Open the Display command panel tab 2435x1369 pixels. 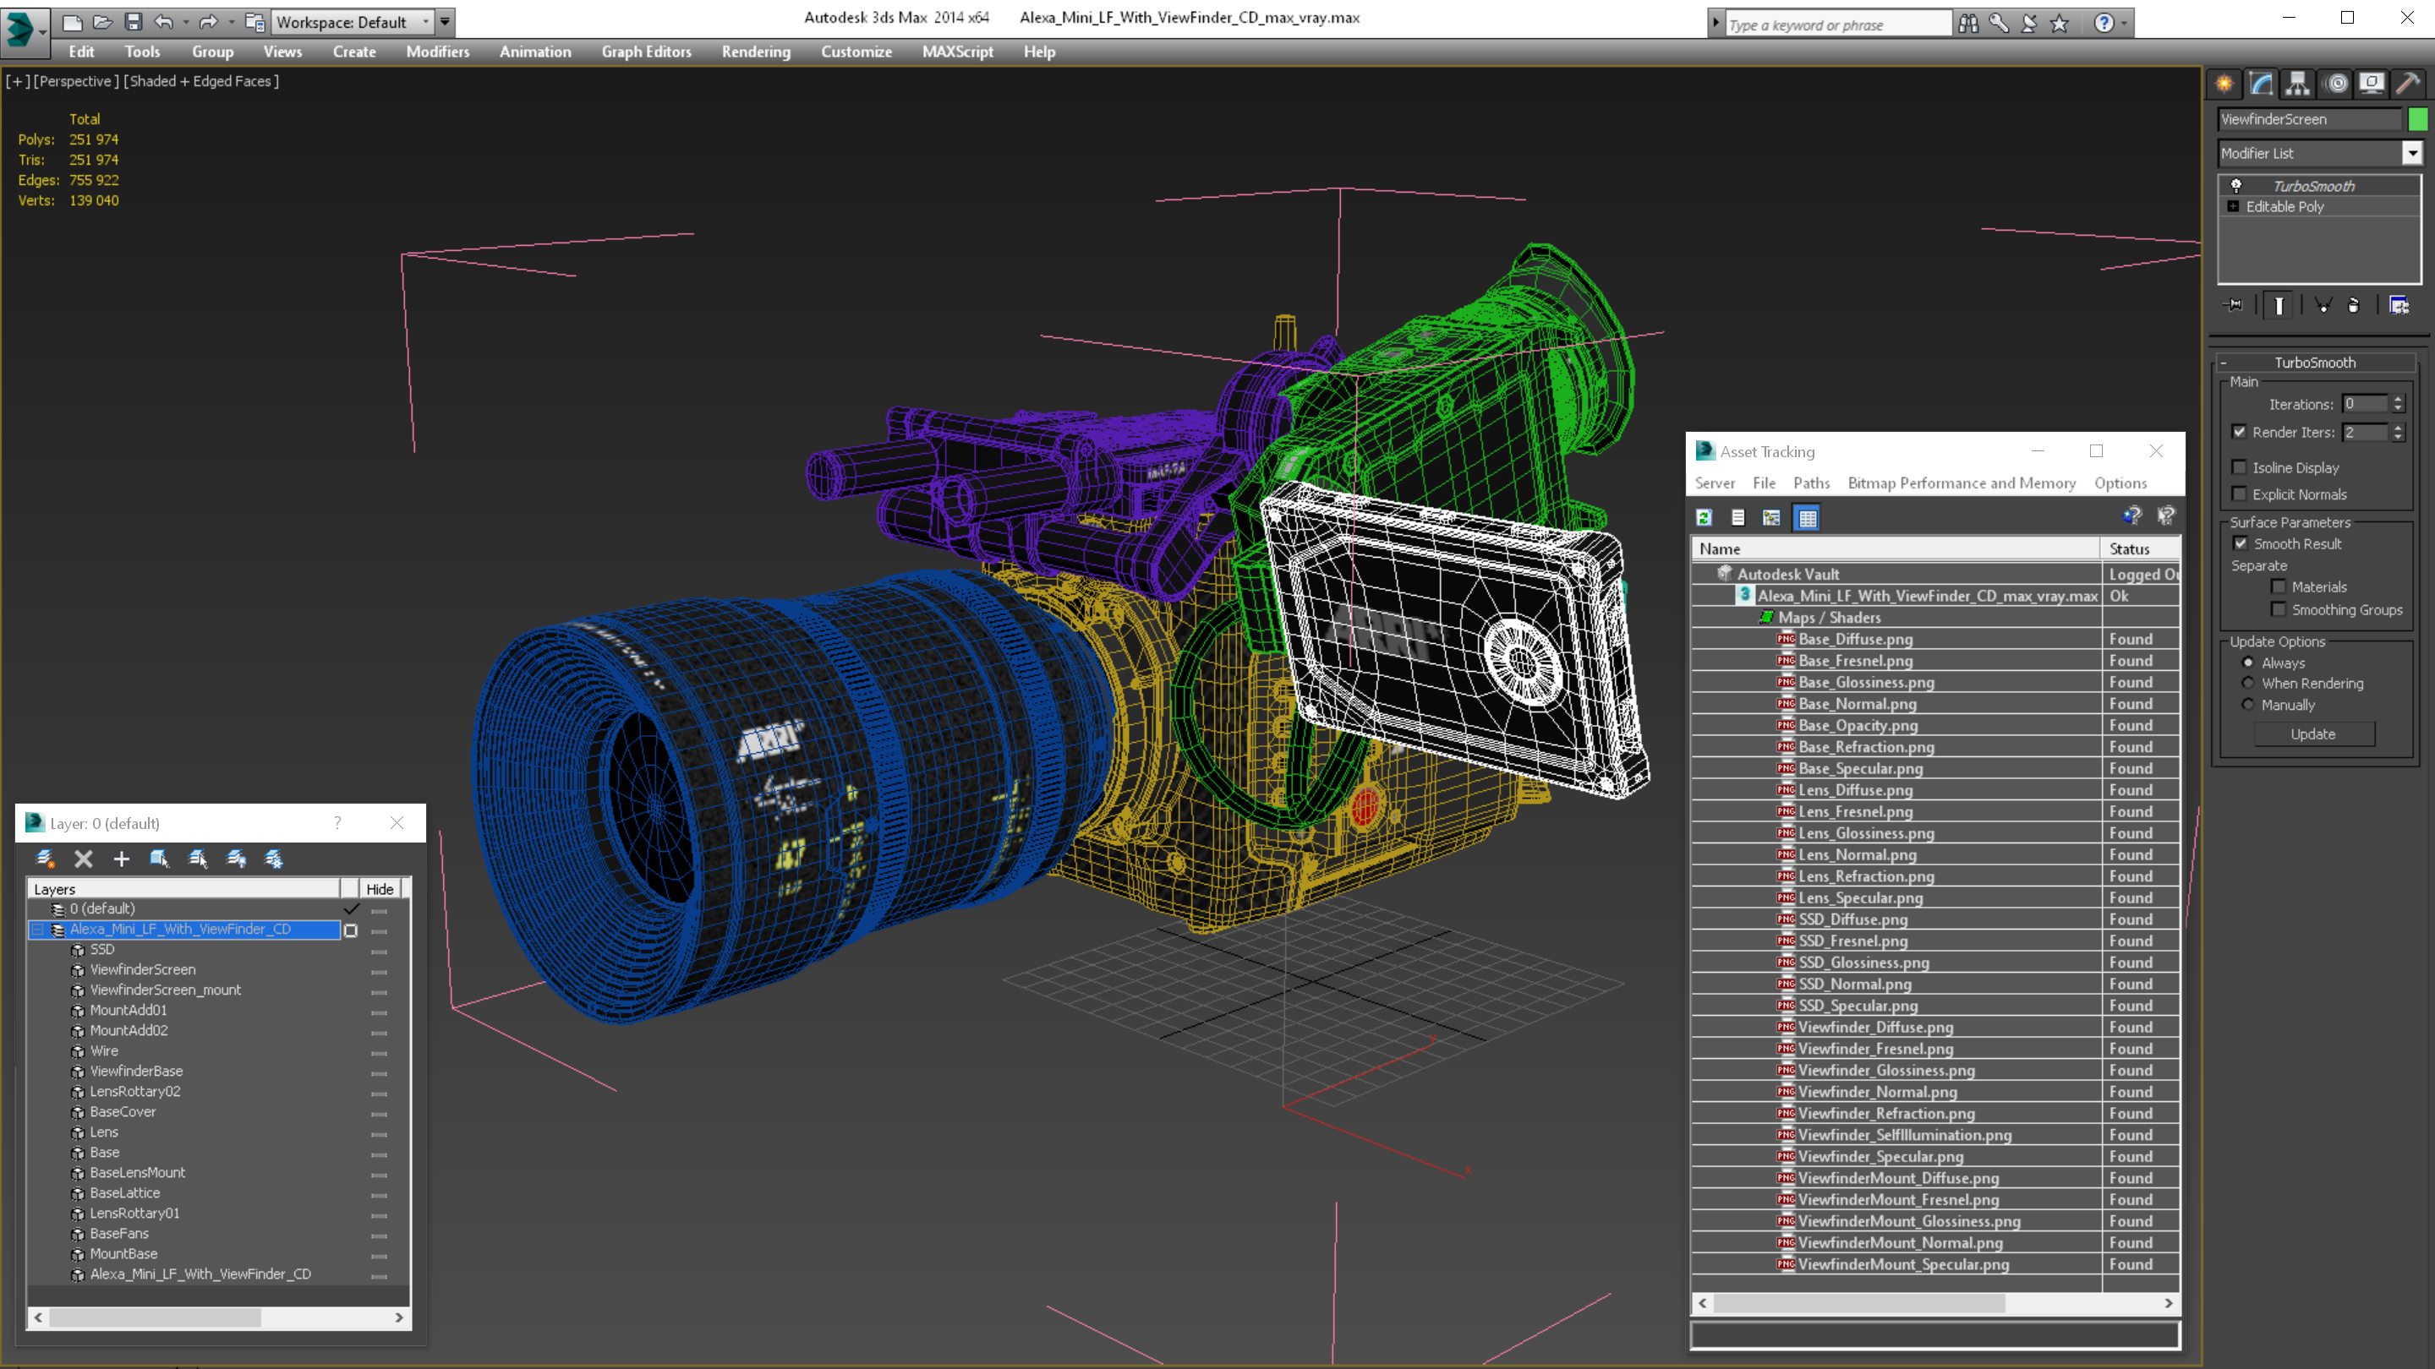pos(2372,83)
